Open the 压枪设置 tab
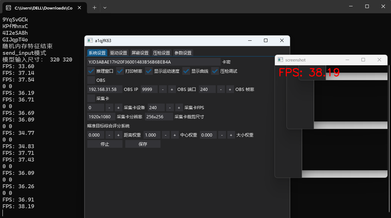The image size is (391, 218). point(162,53)
